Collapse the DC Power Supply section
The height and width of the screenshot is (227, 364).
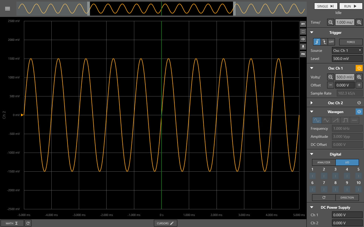312,207
